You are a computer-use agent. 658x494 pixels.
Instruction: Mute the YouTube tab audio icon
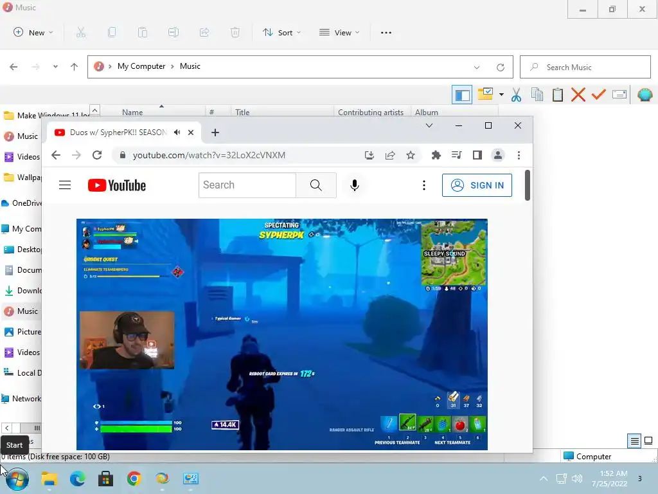pos(177,133)
